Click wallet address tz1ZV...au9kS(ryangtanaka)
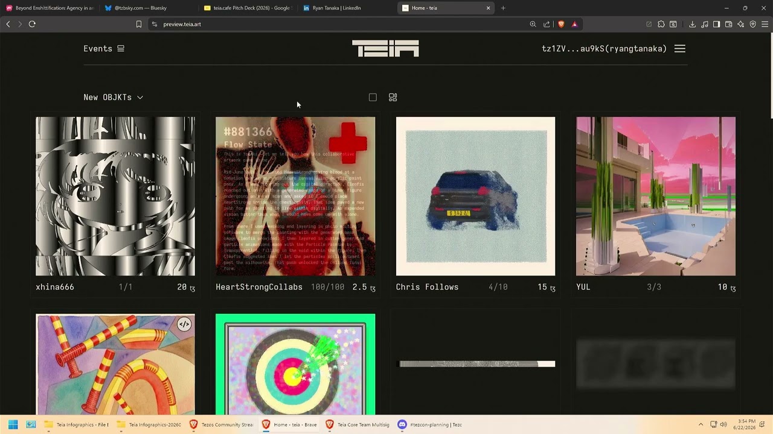The width and height of the screenshot is (773, 434). [x=604, y=49]
